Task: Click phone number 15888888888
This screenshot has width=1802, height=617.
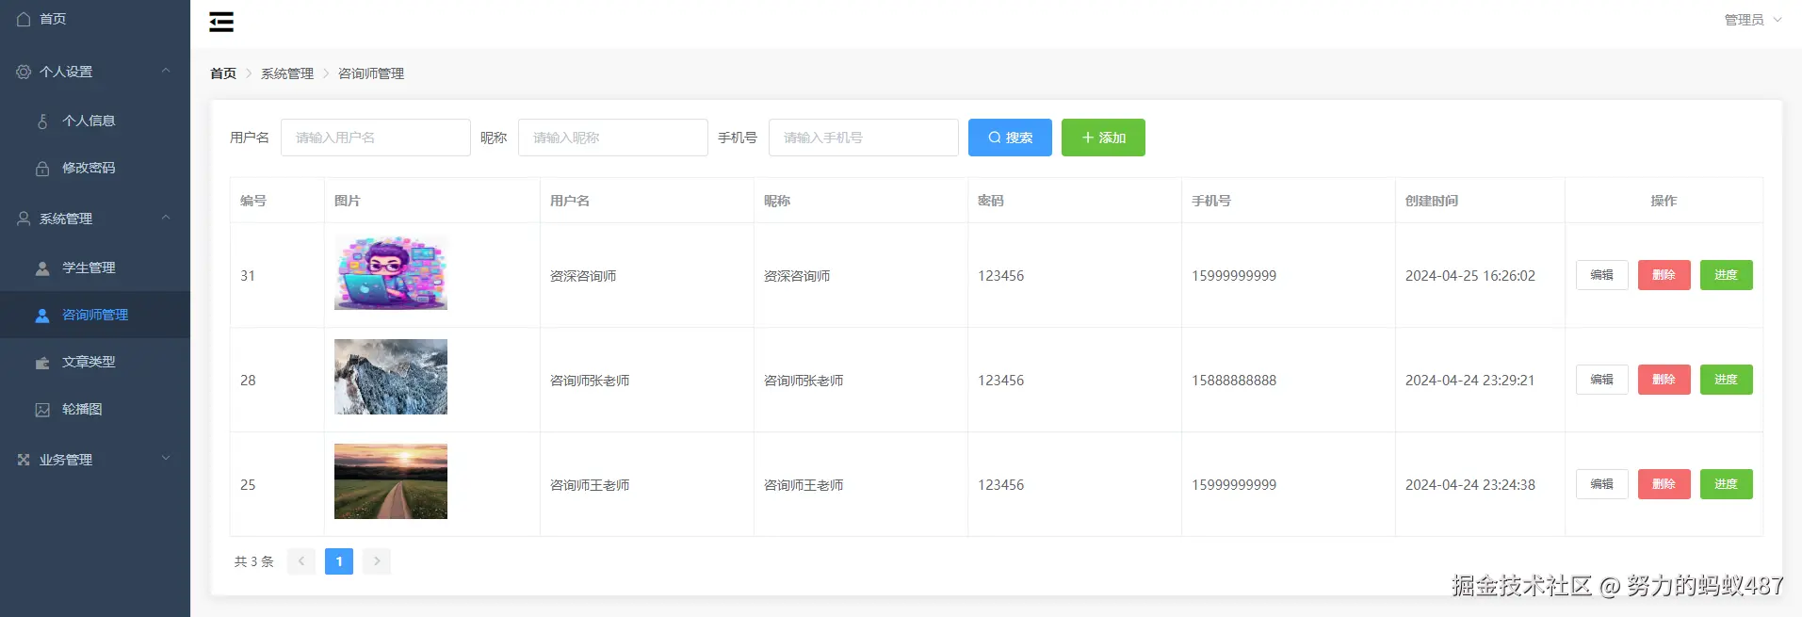Action: (1234, 381)
